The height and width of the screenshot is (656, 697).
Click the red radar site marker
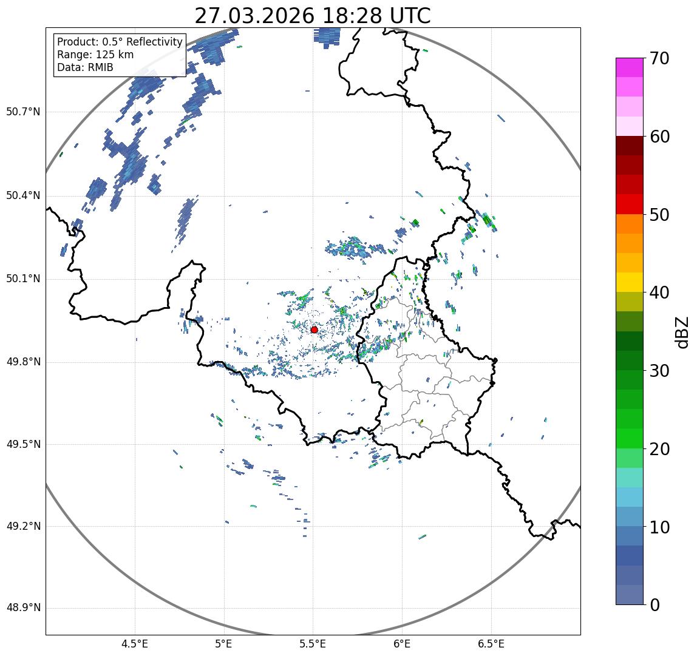[314, 330]
